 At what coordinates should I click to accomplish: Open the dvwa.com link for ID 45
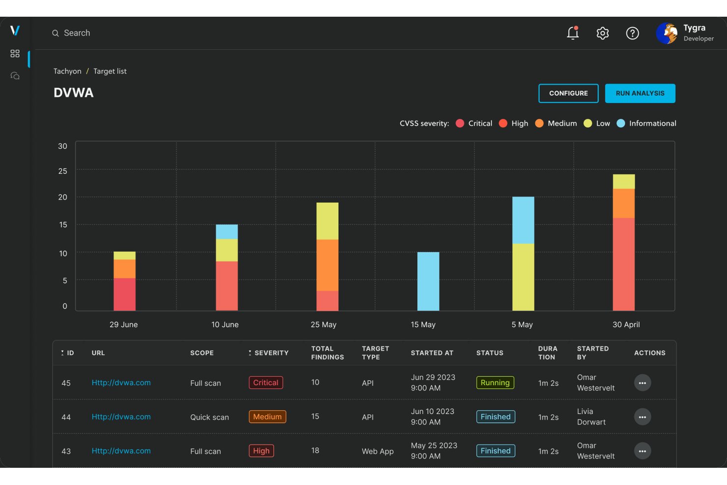click(121, 383)
